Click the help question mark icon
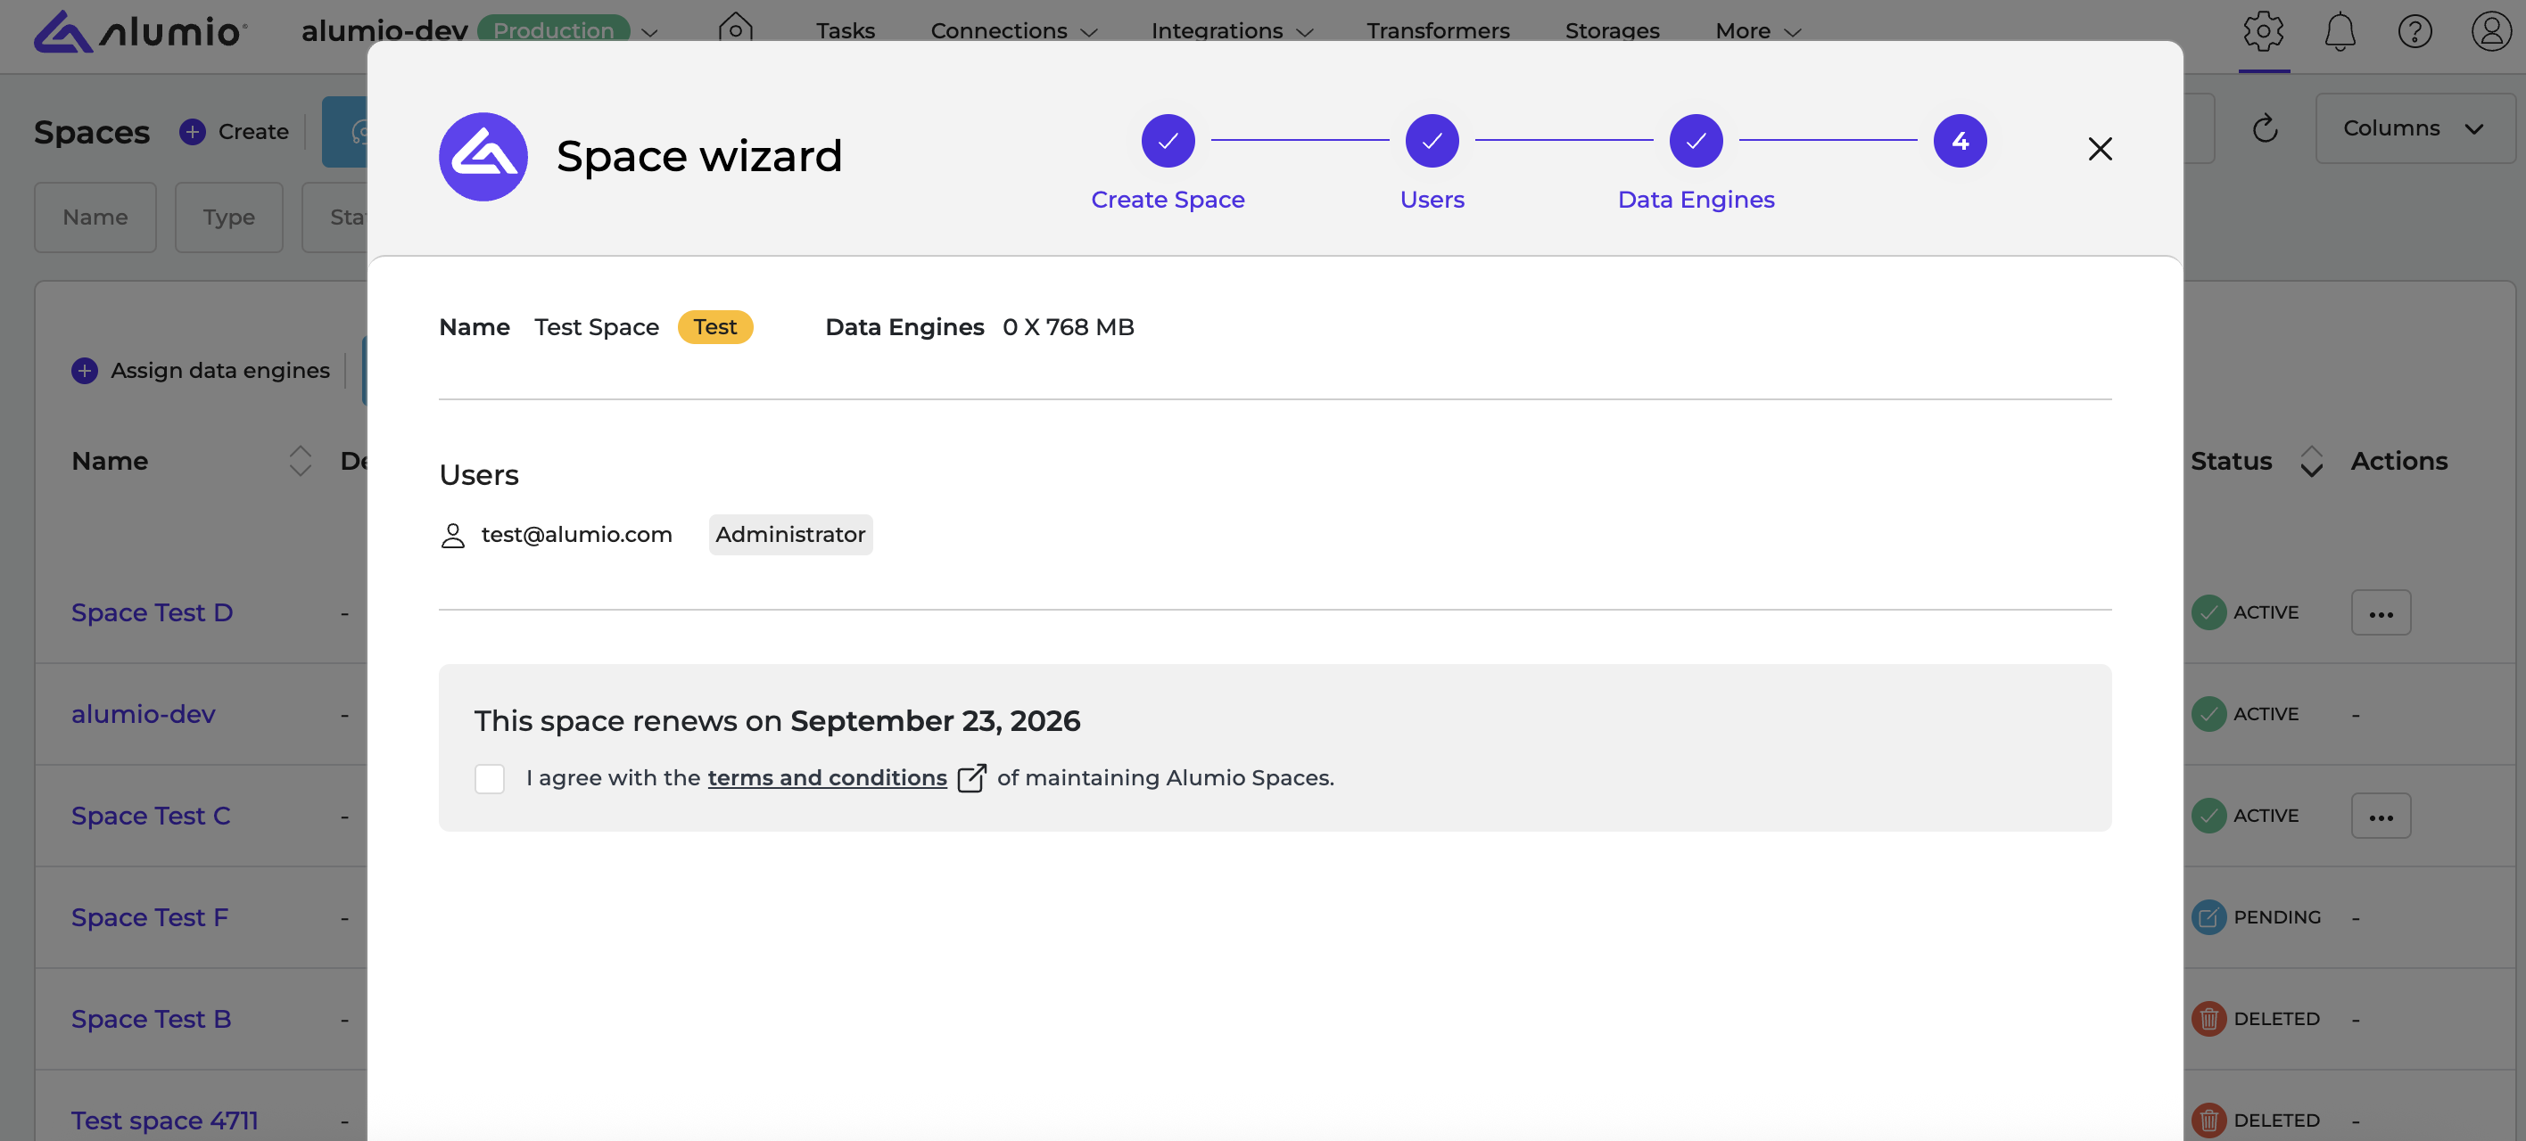 [2415, 31]
